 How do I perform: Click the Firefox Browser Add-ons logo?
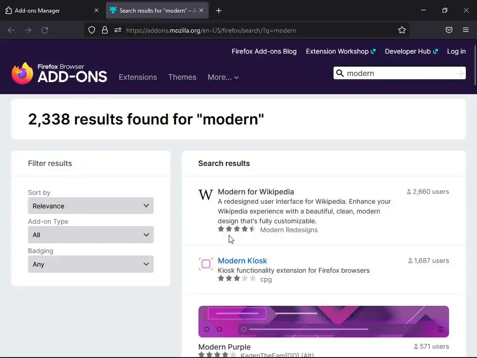tap(59, 73)
